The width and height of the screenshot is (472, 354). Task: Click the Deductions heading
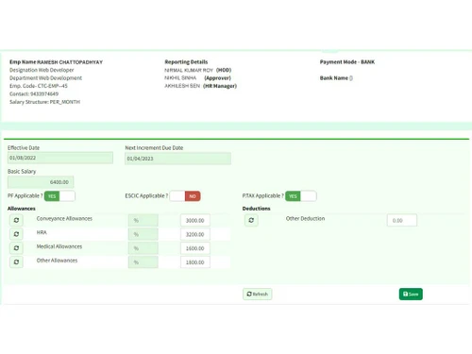(256, 209)
